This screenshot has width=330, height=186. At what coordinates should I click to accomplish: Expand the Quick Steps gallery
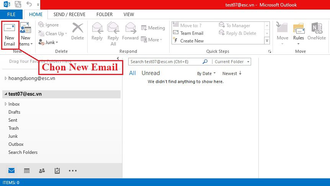(x=267, y=41)
